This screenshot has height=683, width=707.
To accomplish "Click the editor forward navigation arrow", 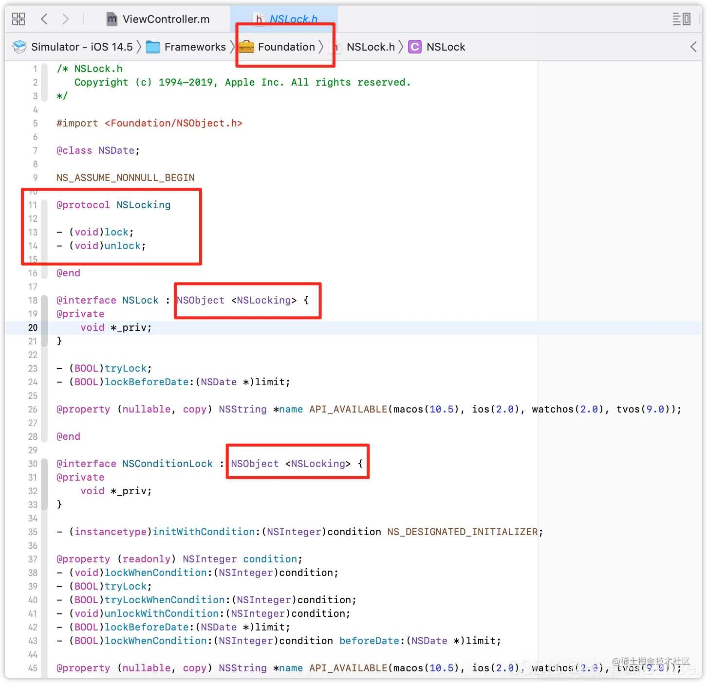I will [66, 19].
